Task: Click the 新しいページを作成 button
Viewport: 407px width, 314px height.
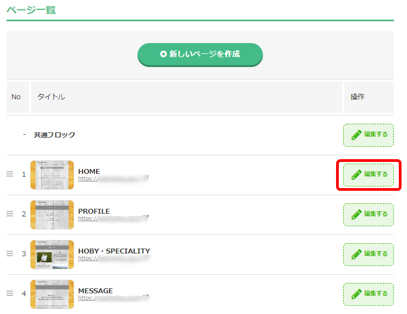Action: click(200, 55)
